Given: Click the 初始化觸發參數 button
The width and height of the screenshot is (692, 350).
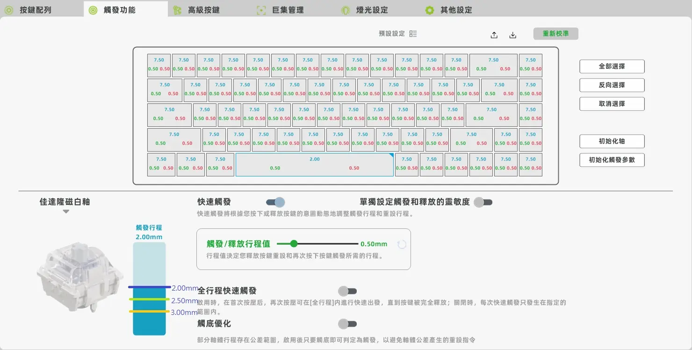Looking at the screenshot, I should tap(612, 160).
